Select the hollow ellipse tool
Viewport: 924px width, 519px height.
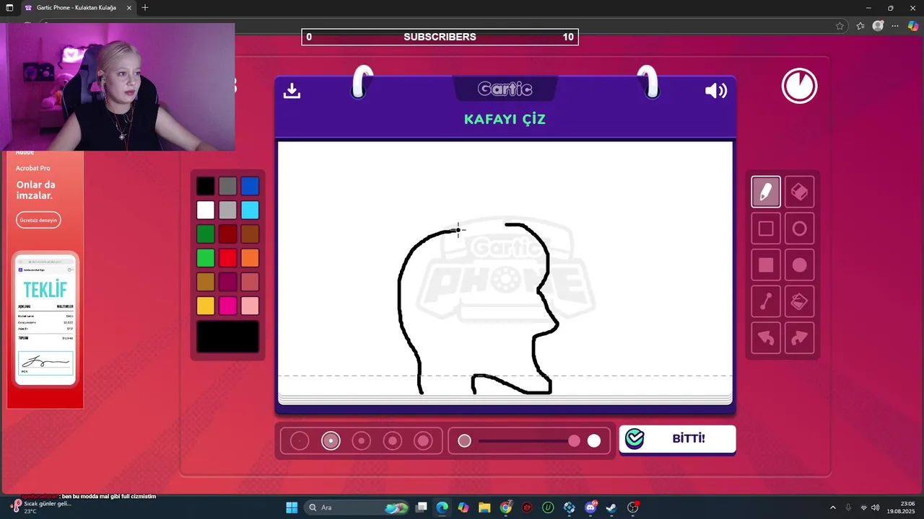(x=799, y=229)
